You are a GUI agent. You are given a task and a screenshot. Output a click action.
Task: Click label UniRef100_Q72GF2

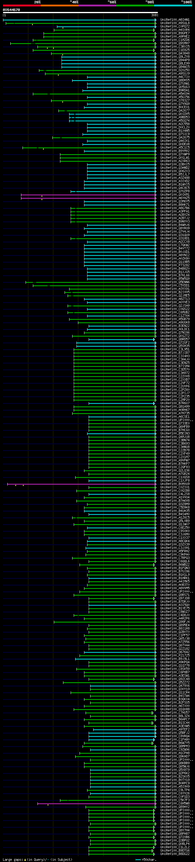click(175, 343)
